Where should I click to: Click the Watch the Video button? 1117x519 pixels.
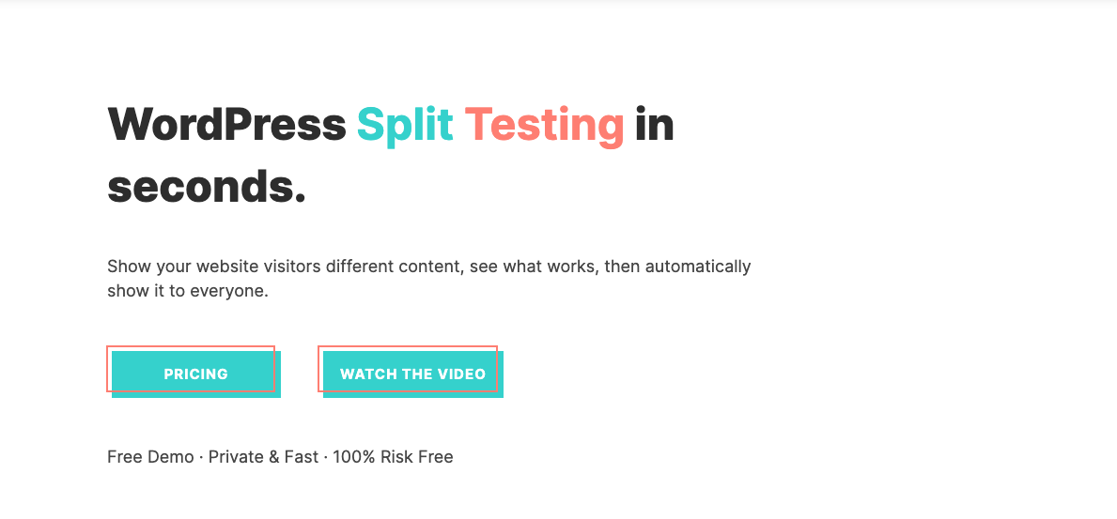point(412,374)
